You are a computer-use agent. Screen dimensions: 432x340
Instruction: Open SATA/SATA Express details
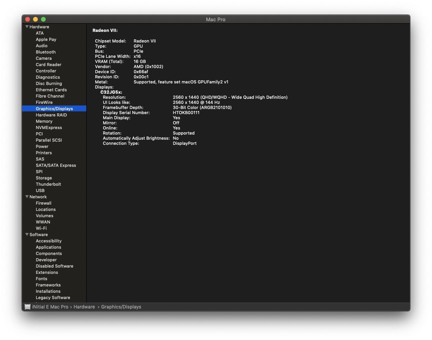point(56,165)
